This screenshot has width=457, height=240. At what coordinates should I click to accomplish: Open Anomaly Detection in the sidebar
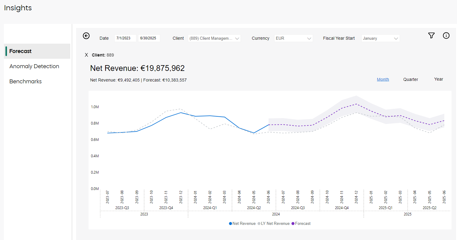(34, 66)
